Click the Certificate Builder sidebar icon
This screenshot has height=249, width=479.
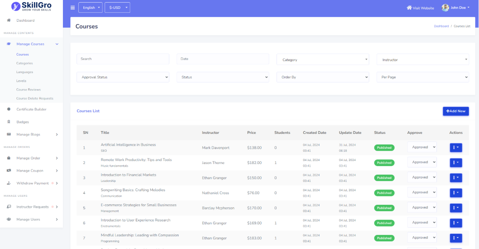(x=9, y=109)
